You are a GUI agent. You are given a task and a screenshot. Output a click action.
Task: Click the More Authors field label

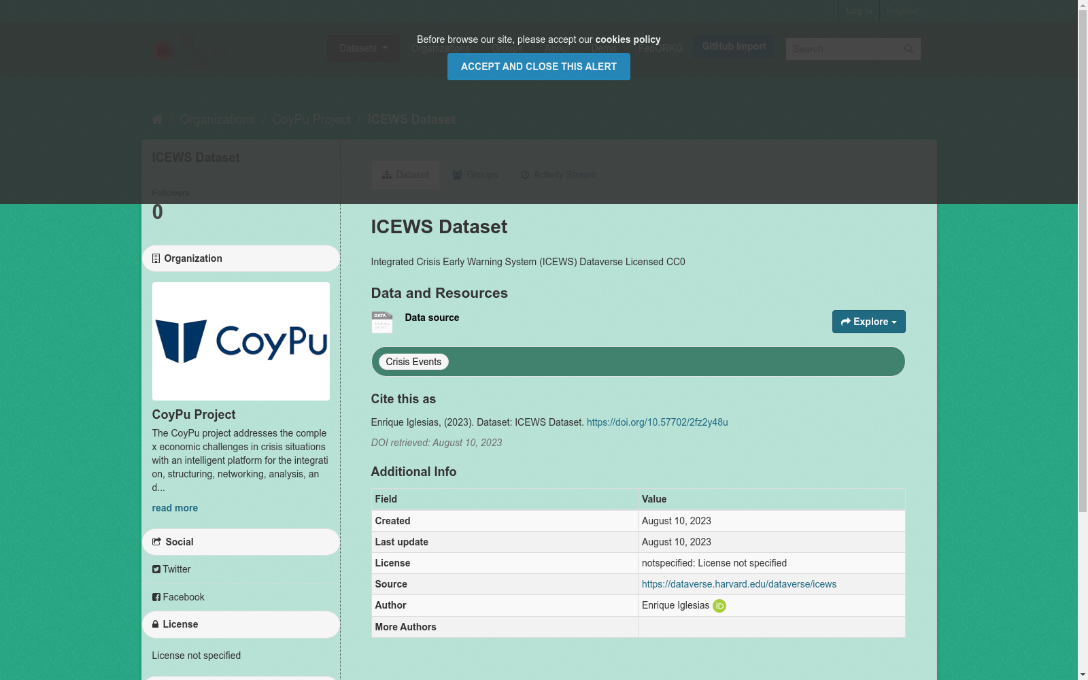[406, 627]
